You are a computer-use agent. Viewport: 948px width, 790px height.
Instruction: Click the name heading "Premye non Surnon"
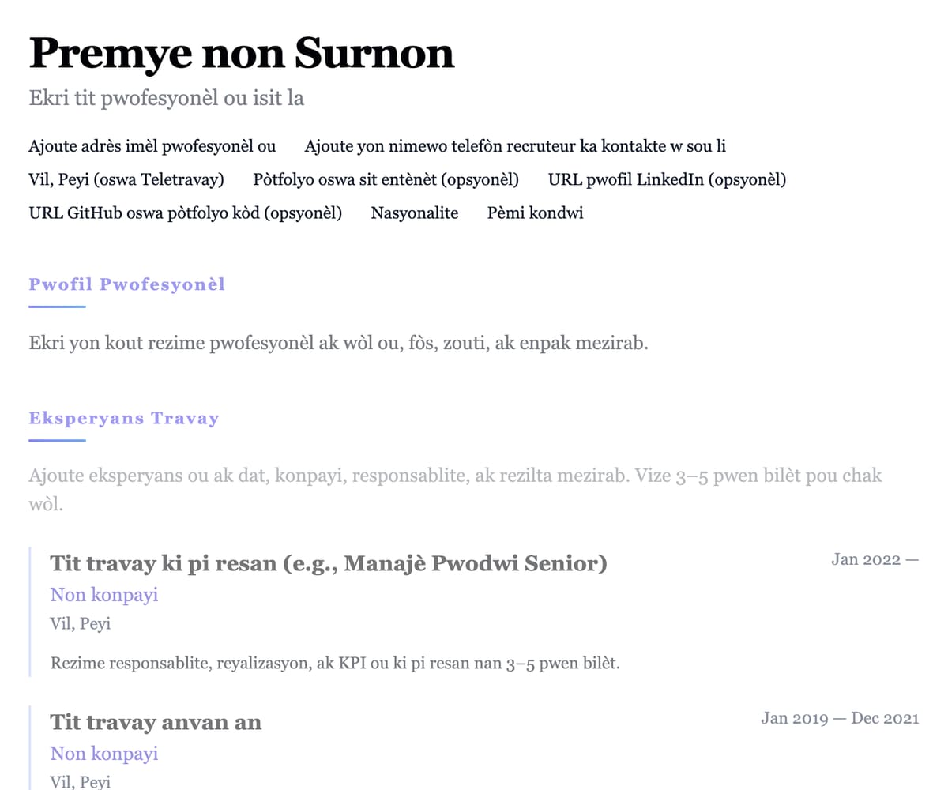point(242,54)
